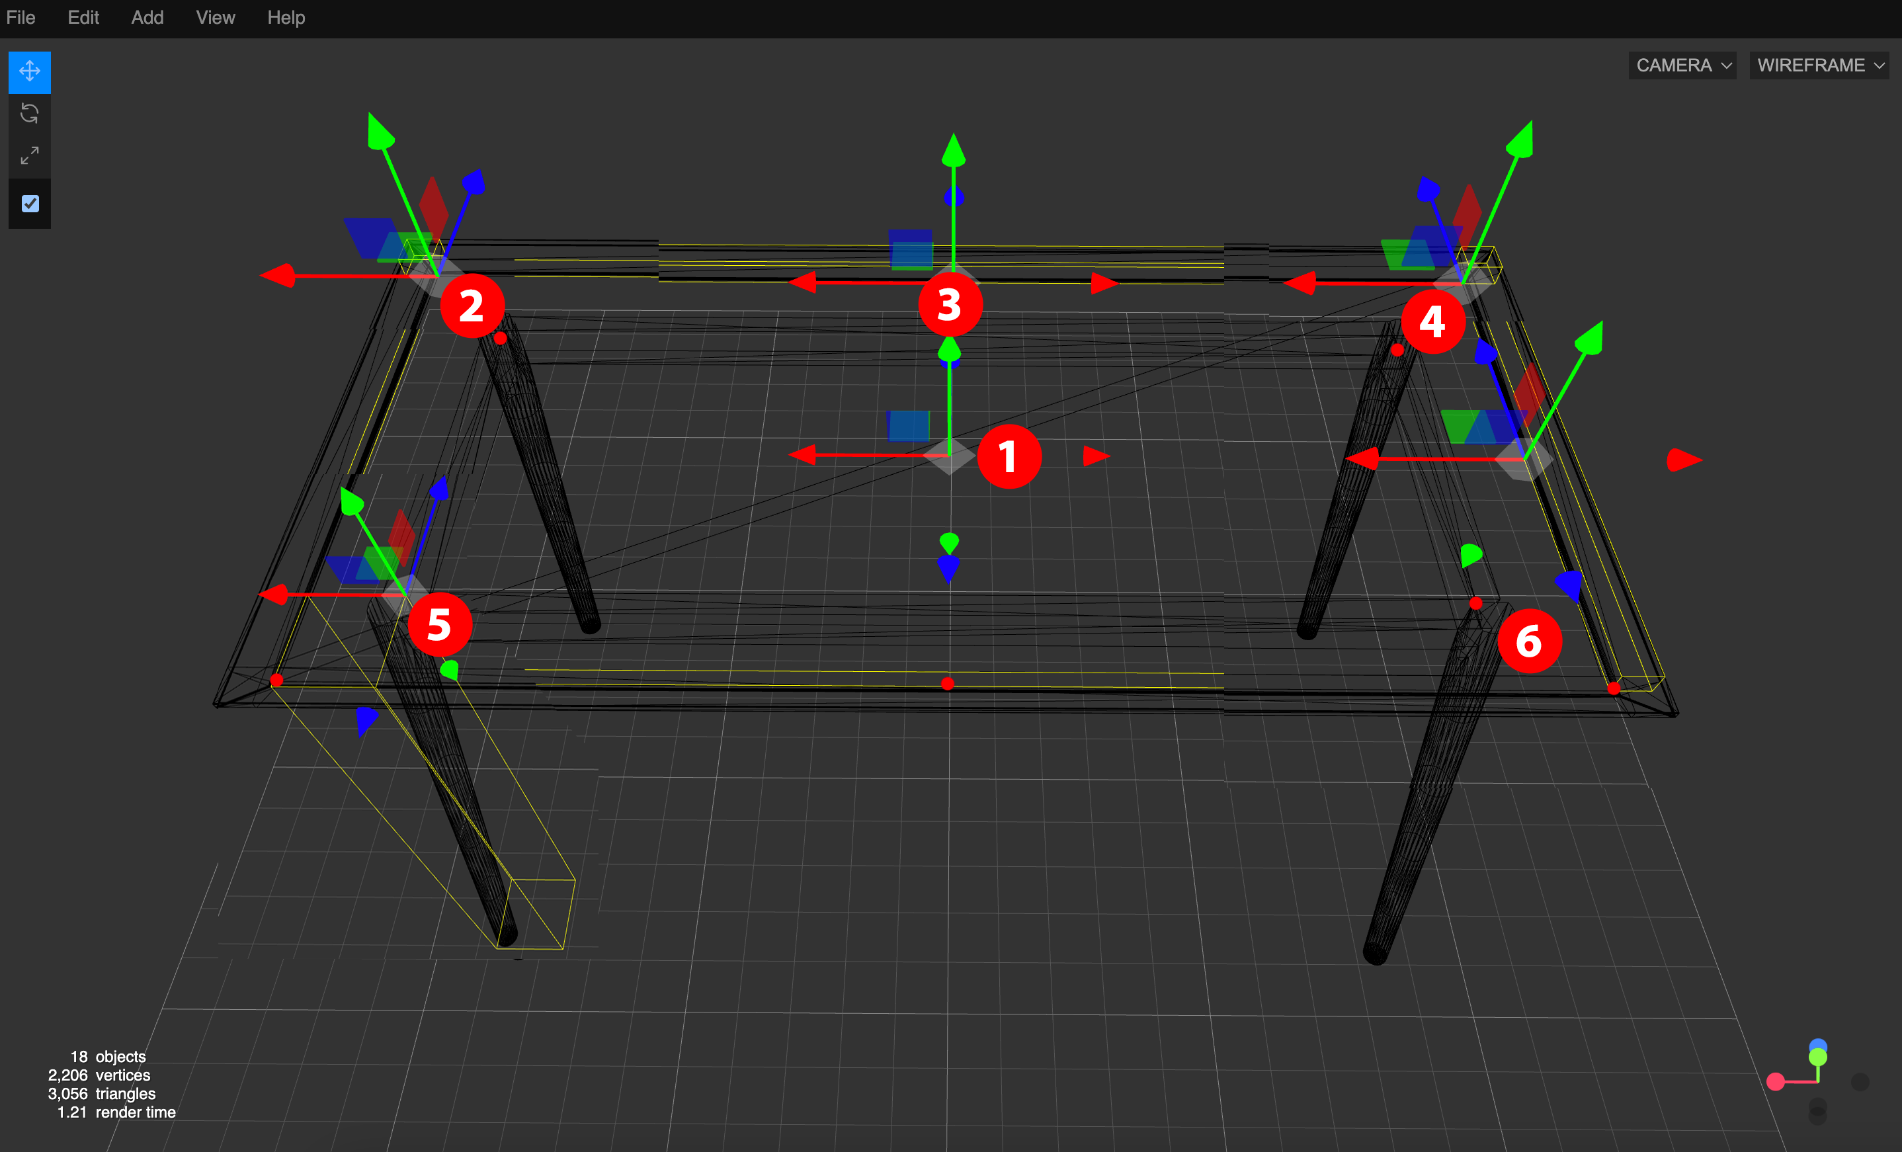This screenshot has width=1902, height=1152.
Task: Click the red X axis viewport gizmo dot
Action: tap(1776, 1082)
